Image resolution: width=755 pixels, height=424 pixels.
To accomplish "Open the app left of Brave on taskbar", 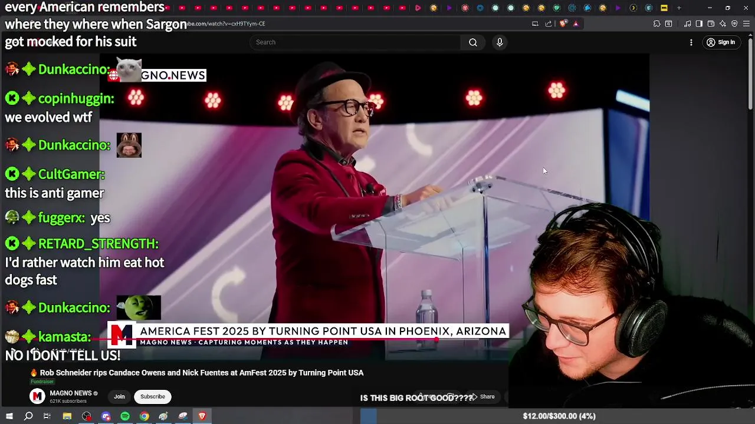I will (183, 416).
